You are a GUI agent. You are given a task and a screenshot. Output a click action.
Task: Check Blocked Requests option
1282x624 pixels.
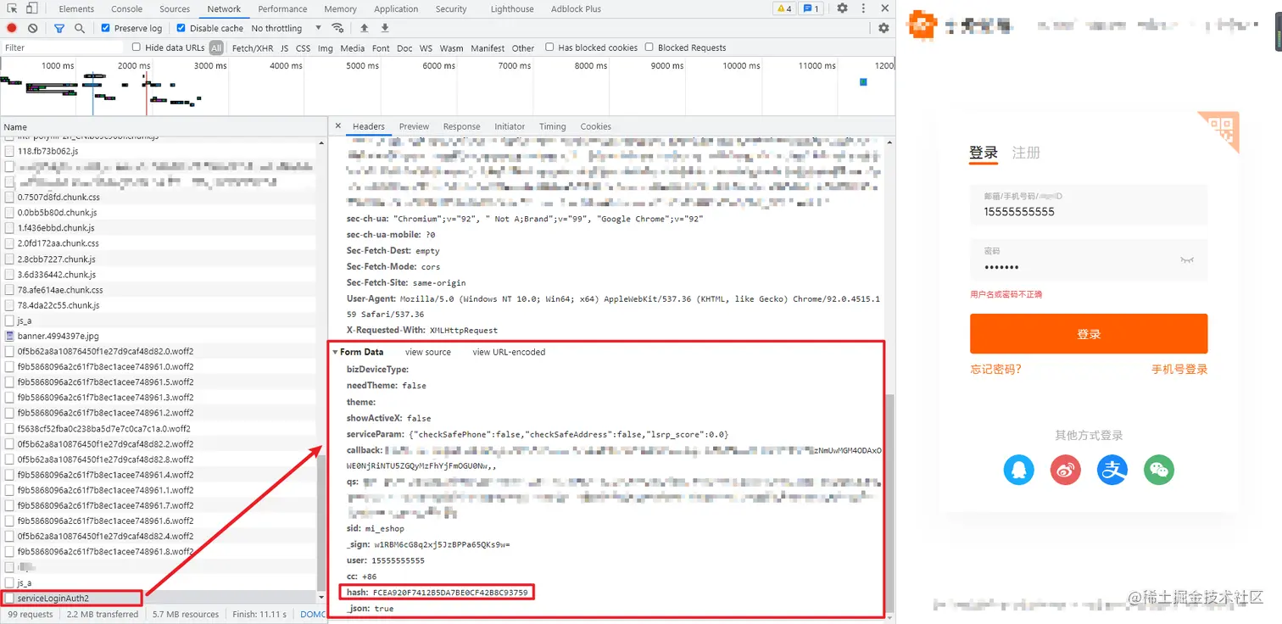click(649, 47)
